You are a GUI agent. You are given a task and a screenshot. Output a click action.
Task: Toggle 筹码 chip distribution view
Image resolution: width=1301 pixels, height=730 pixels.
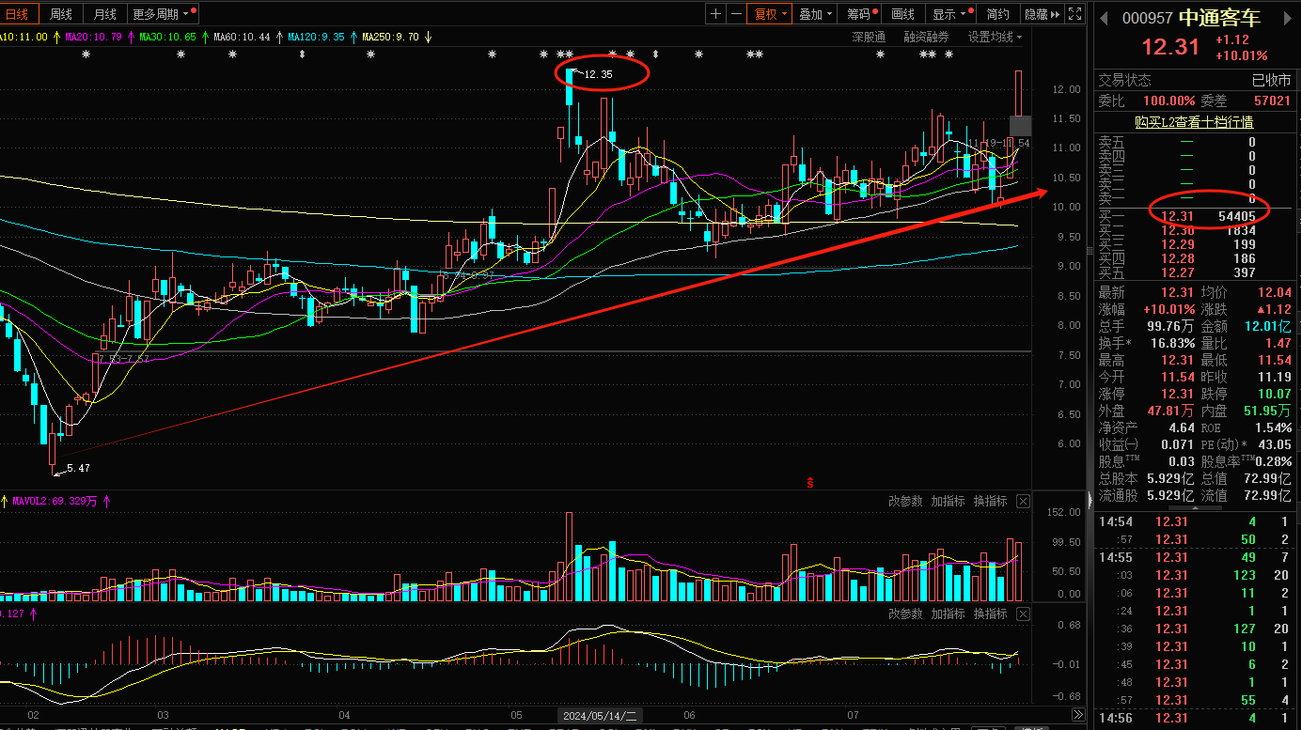coord(861,14)
